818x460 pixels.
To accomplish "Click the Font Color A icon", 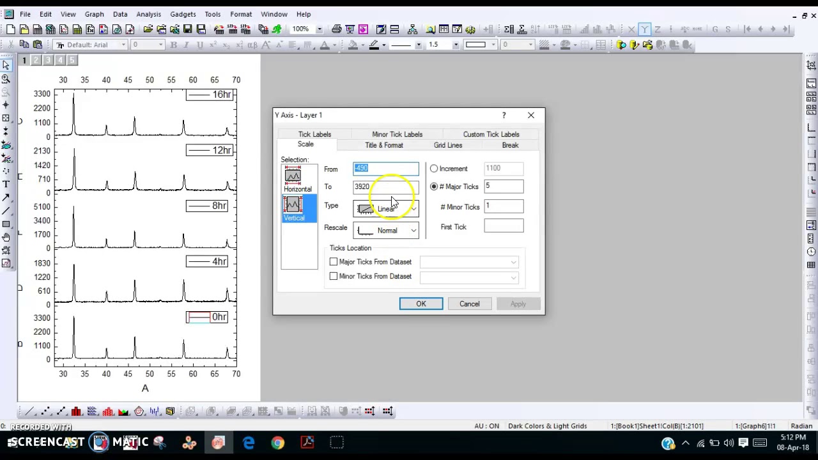I will click(325, 44).
